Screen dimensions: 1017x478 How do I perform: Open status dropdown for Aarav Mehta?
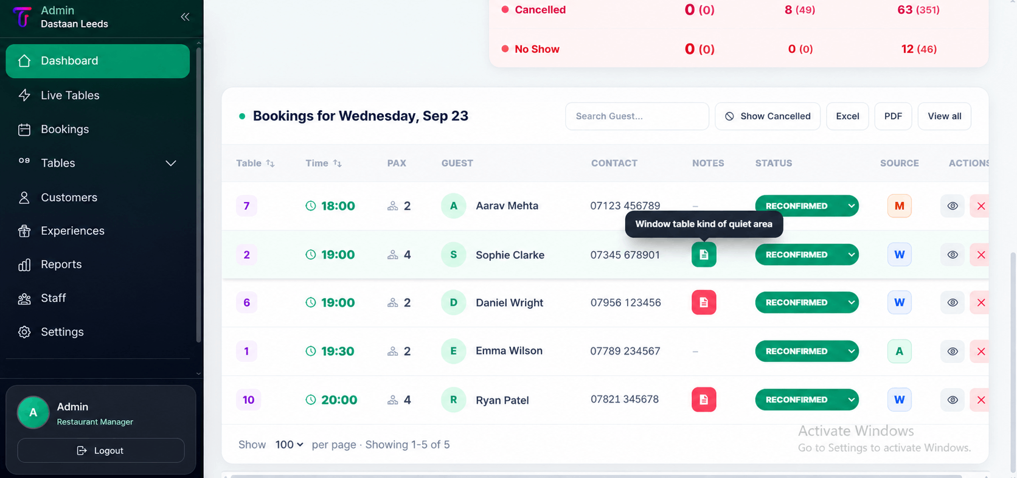[x=807, y=206]
